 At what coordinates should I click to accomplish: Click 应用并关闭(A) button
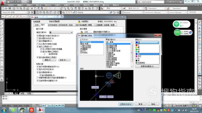pos(126,104)
